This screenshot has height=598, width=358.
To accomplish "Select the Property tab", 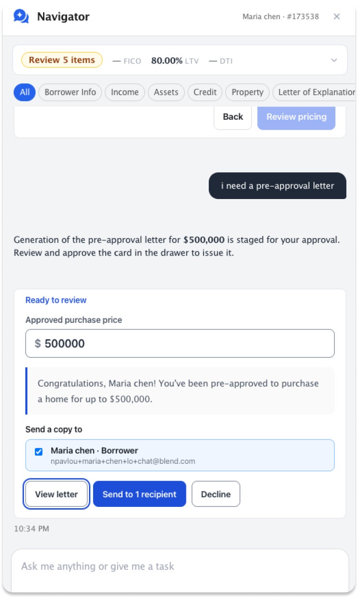I will click(247, 92).
